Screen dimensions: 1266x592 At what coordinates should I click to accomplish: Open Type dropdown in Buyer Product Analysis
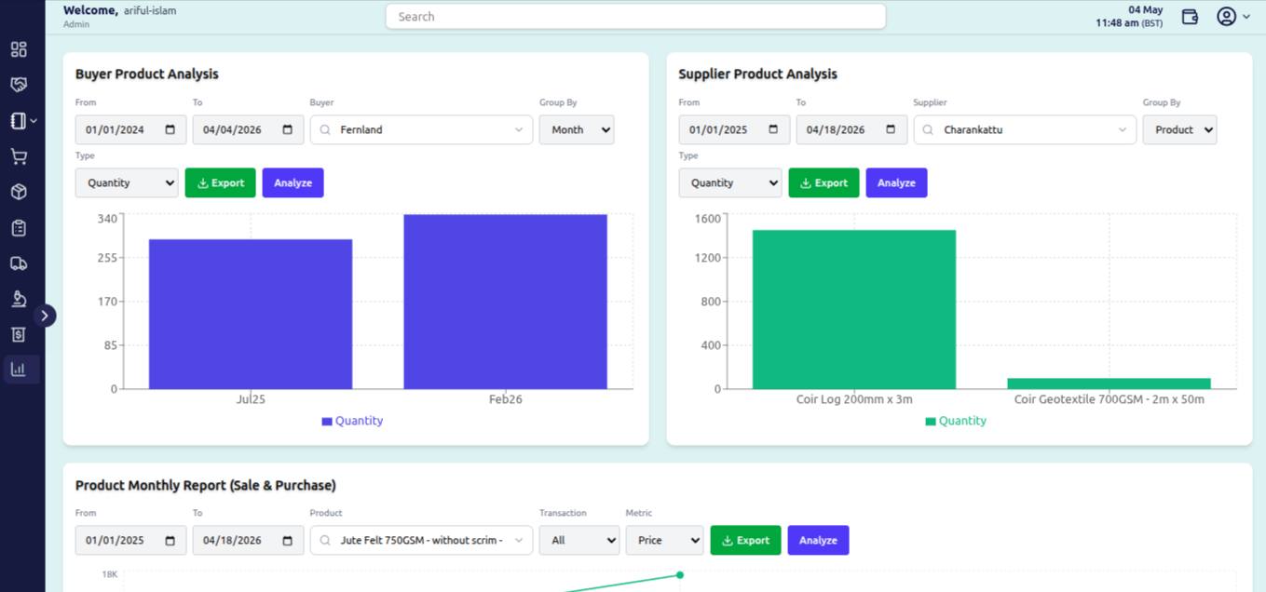point(127,183)
